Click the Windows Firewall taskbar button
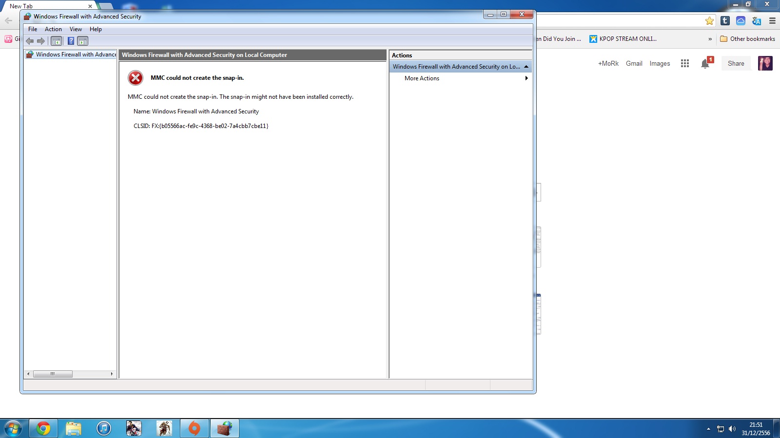Screen dimensions: 780x438 coord(225,429)
